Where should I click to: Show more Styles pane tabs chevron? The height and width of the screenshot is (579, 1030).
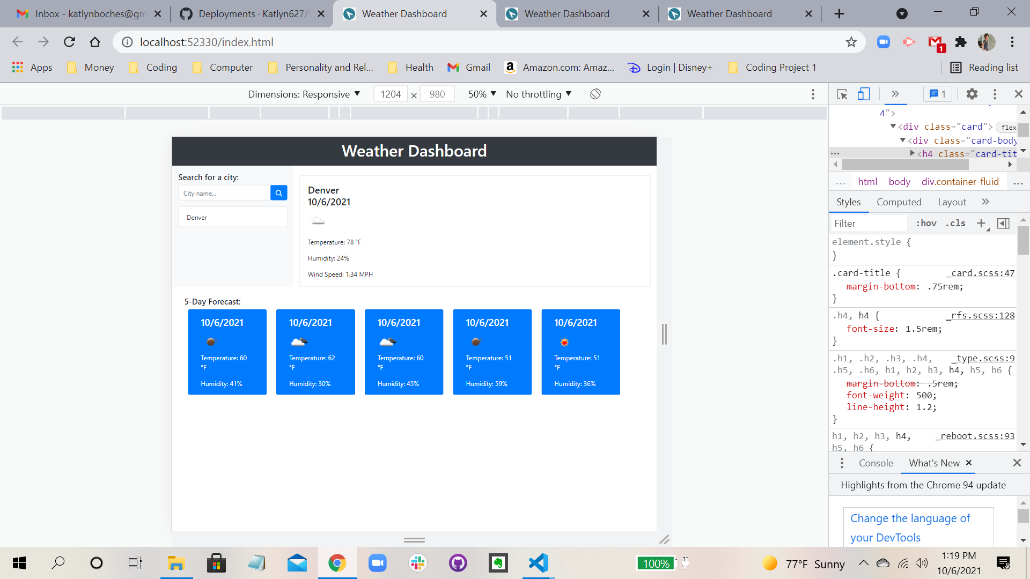pos(985,202)
